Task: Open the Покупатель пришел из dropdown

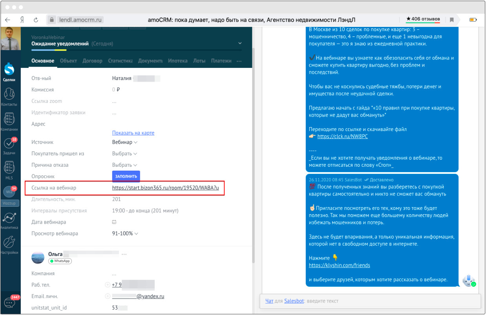Action: click(124, 154)
